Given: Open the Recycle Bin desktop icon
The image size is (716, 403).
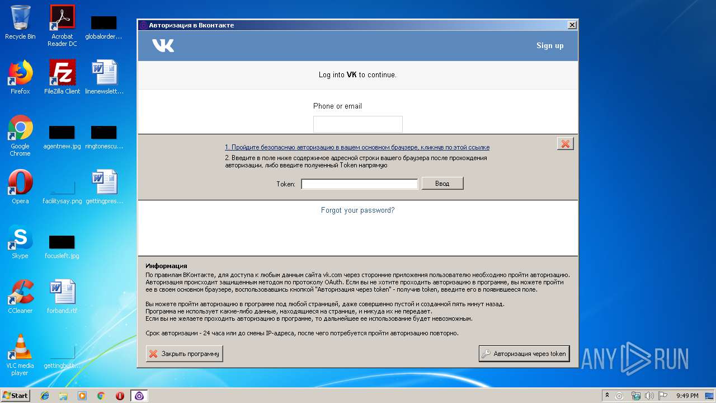Looking at the screenshot, I should point(20,23).
